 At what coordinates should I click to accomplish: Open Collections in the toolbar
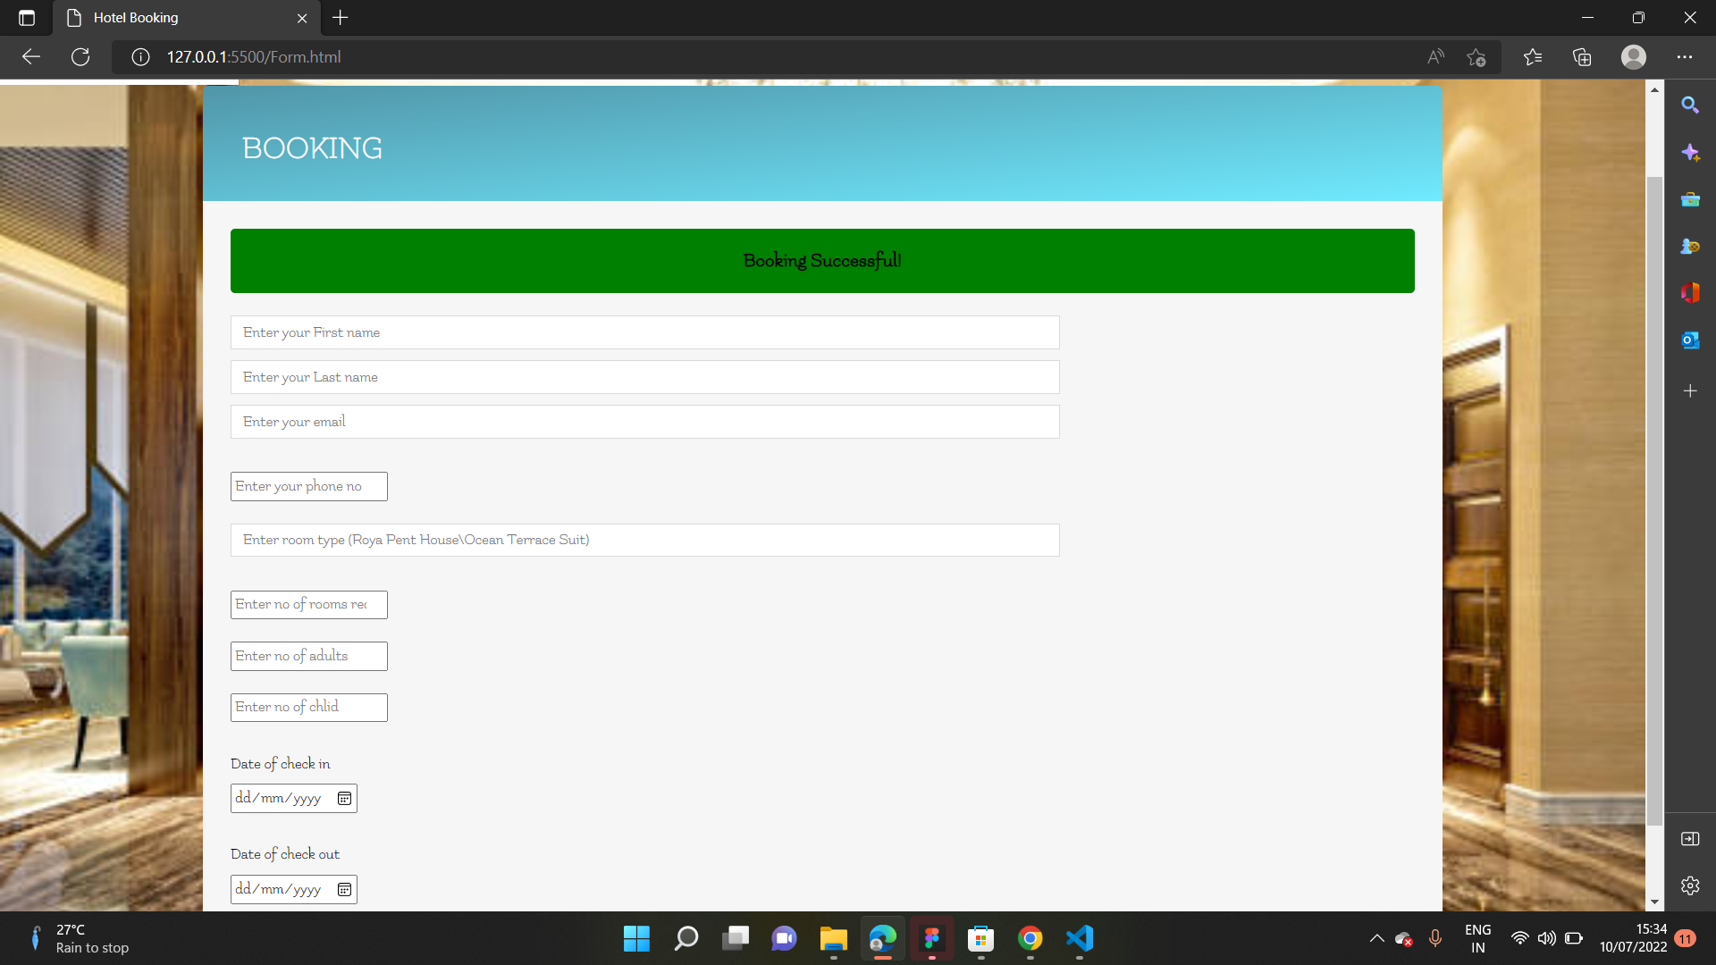click(x=1582, y=56)
